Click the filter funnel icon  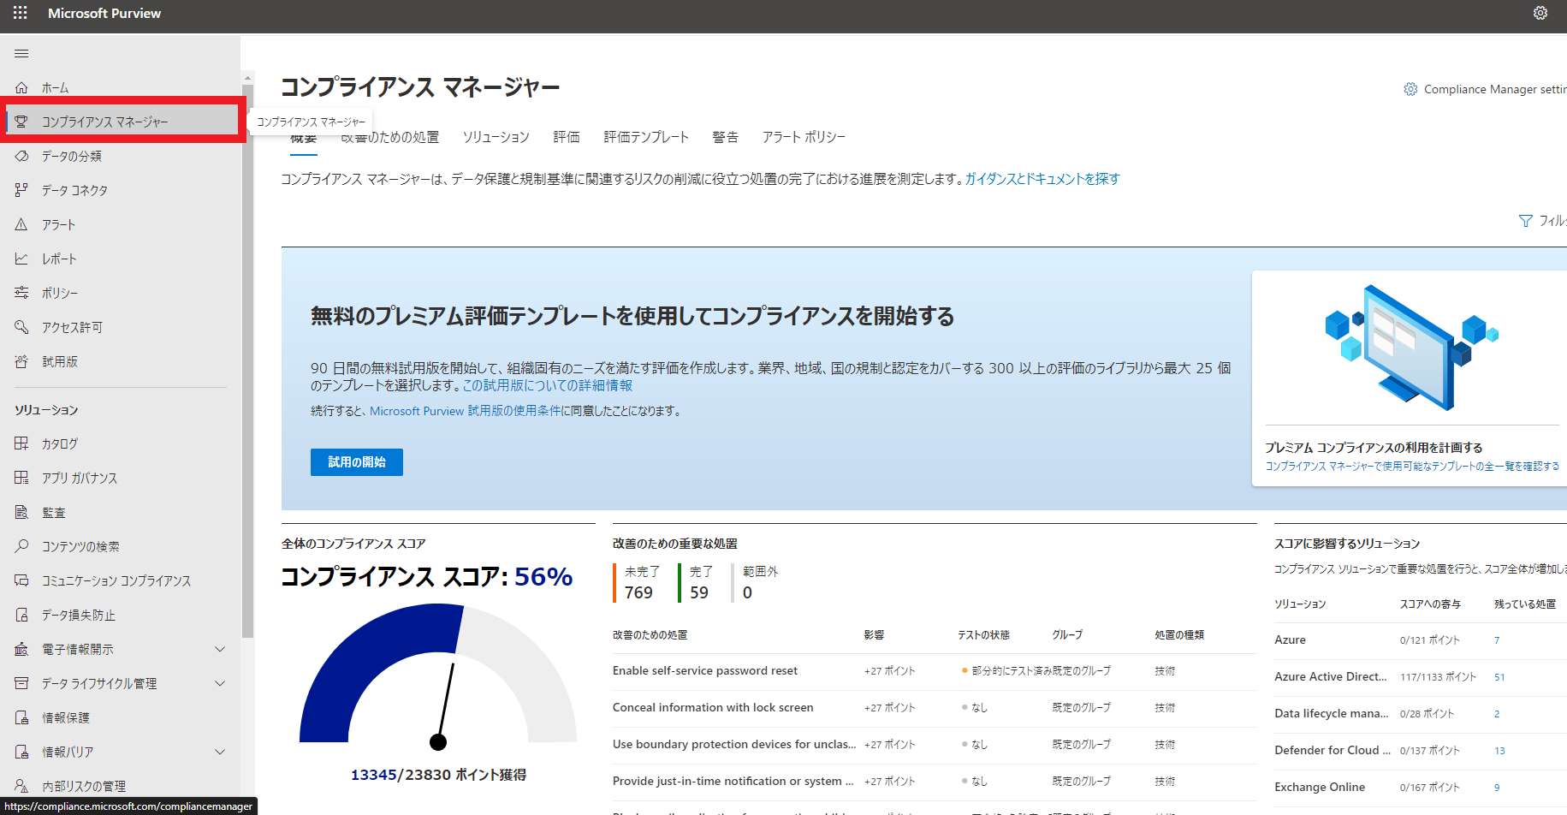[x=1526, y=221]
